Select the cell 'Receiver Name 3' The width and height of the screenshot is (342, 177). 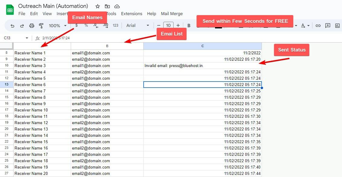pos(42,66)
